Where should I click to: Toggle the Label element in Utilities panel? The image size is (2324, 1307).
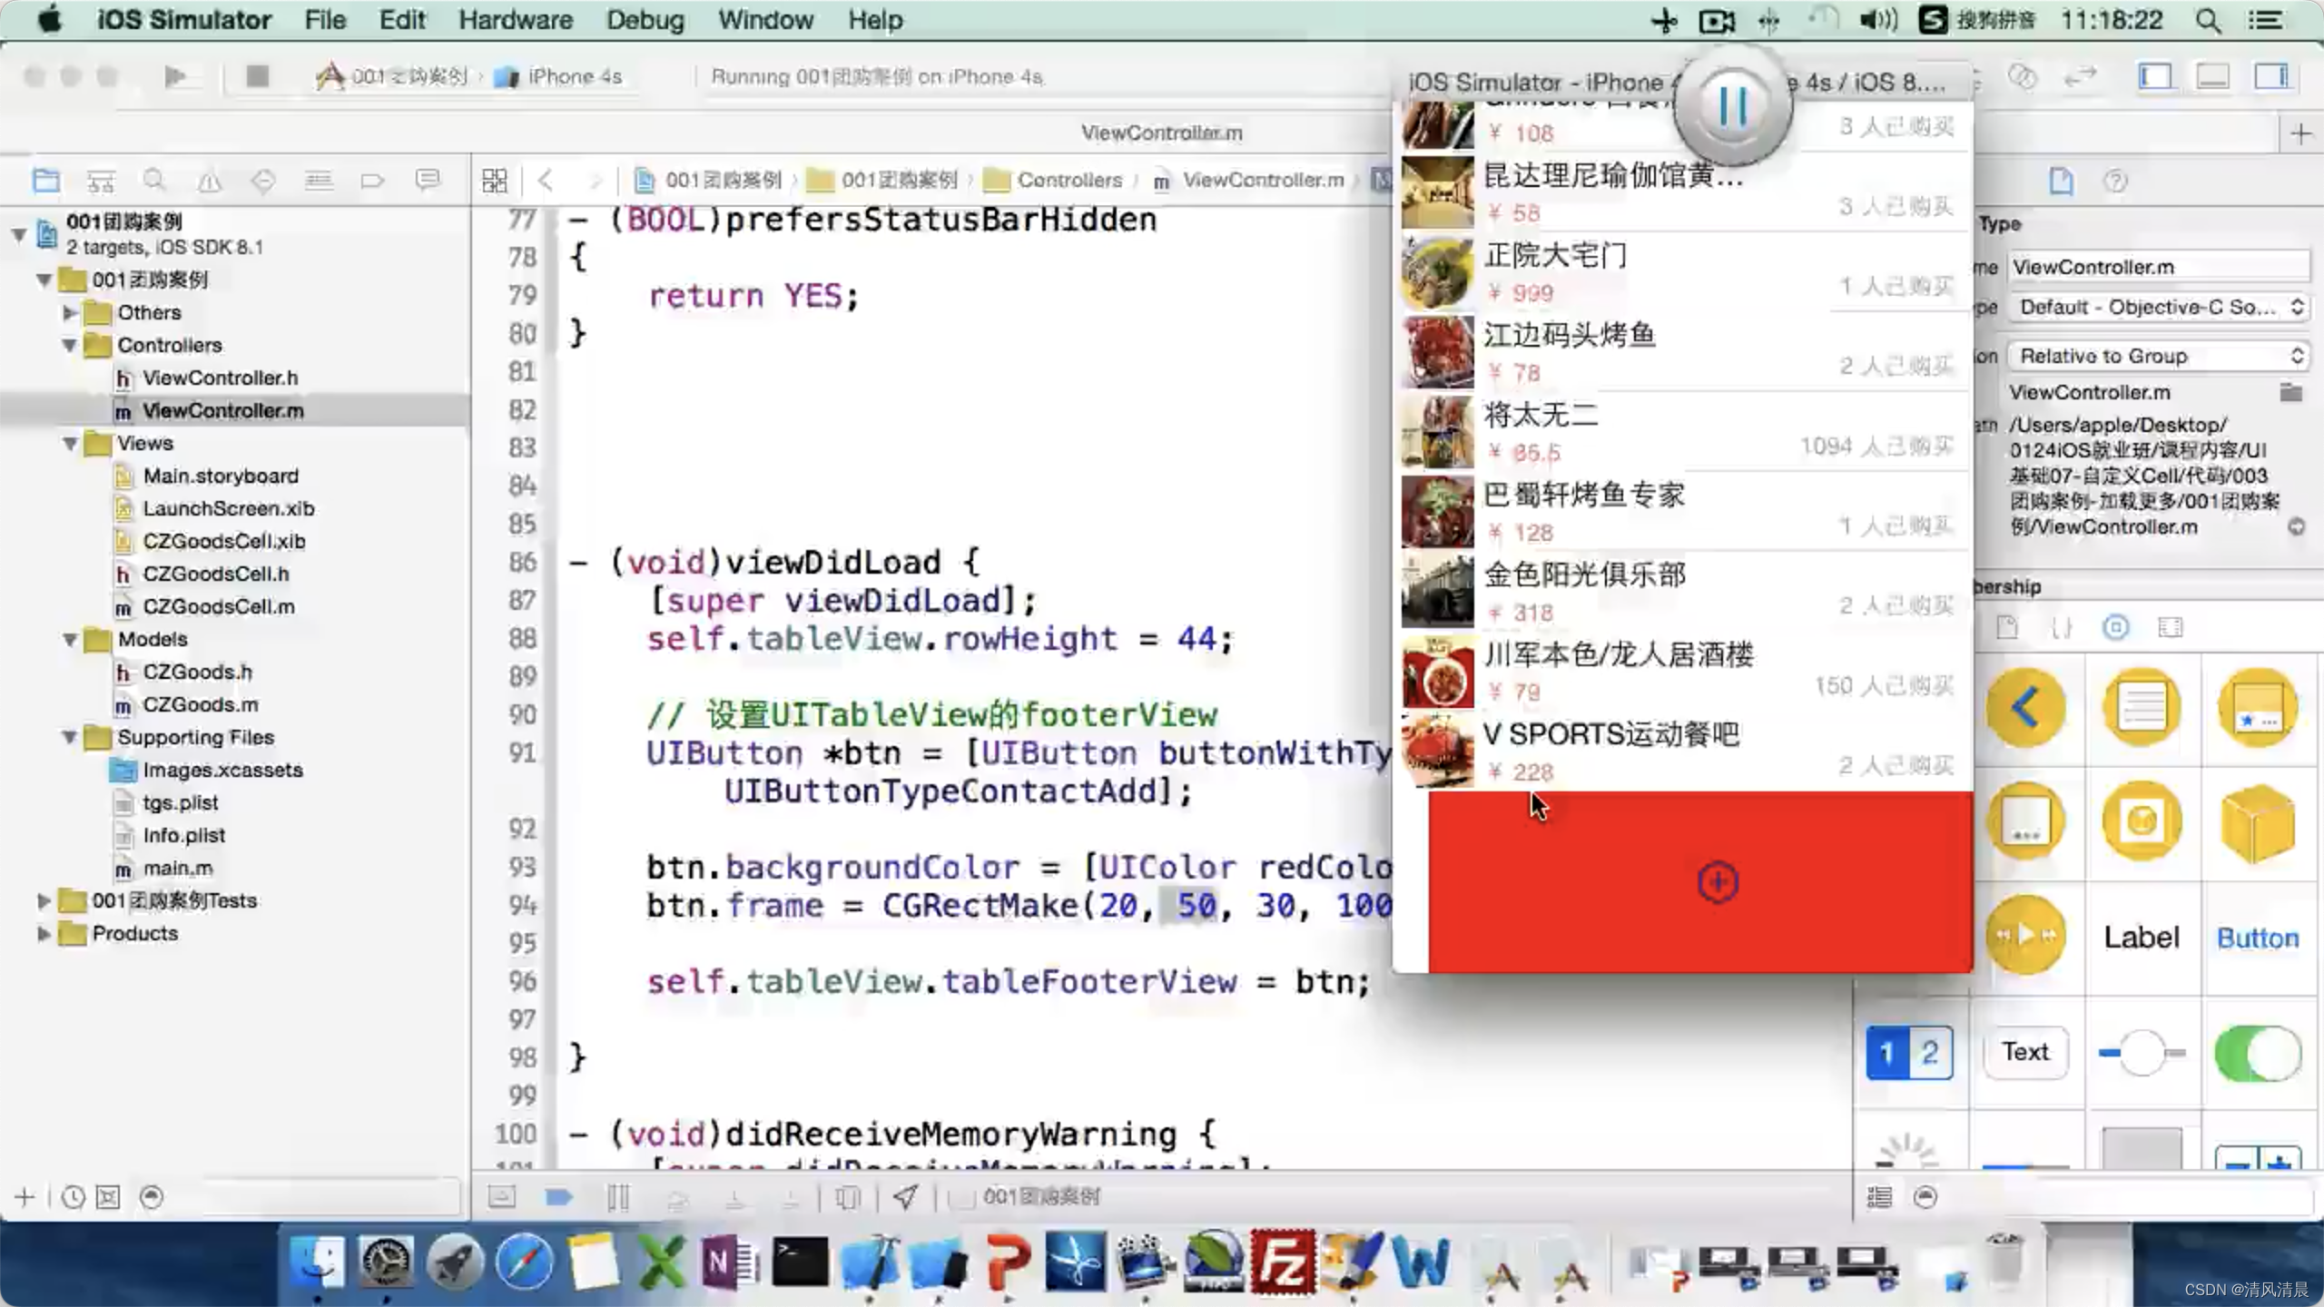click(2141, 937)
